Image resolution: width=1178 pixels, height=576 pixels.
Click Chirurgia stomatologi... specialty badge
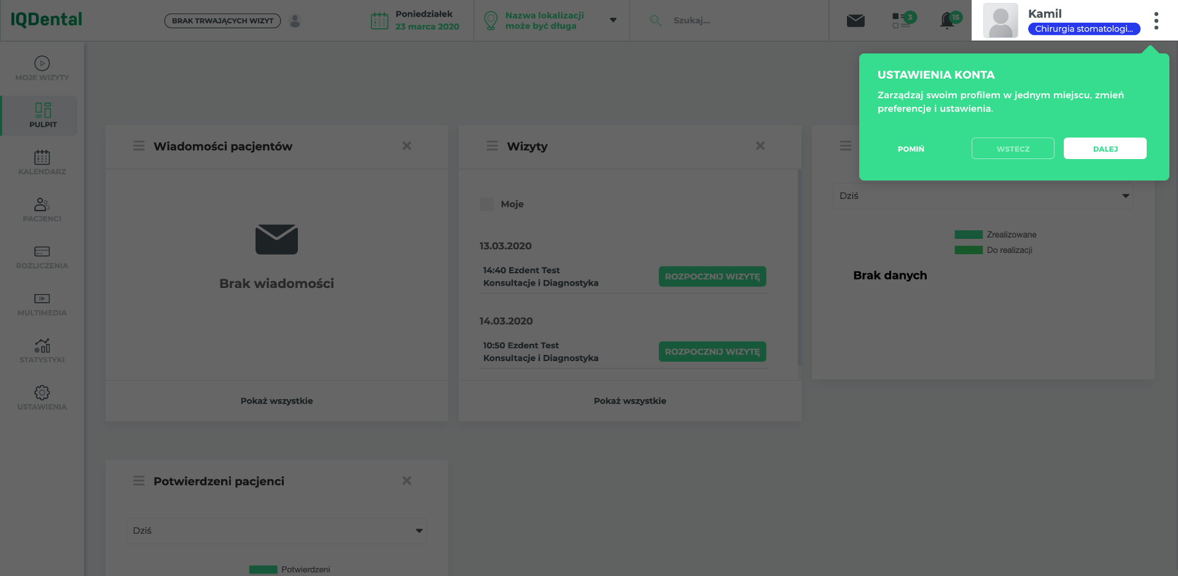1084,29
